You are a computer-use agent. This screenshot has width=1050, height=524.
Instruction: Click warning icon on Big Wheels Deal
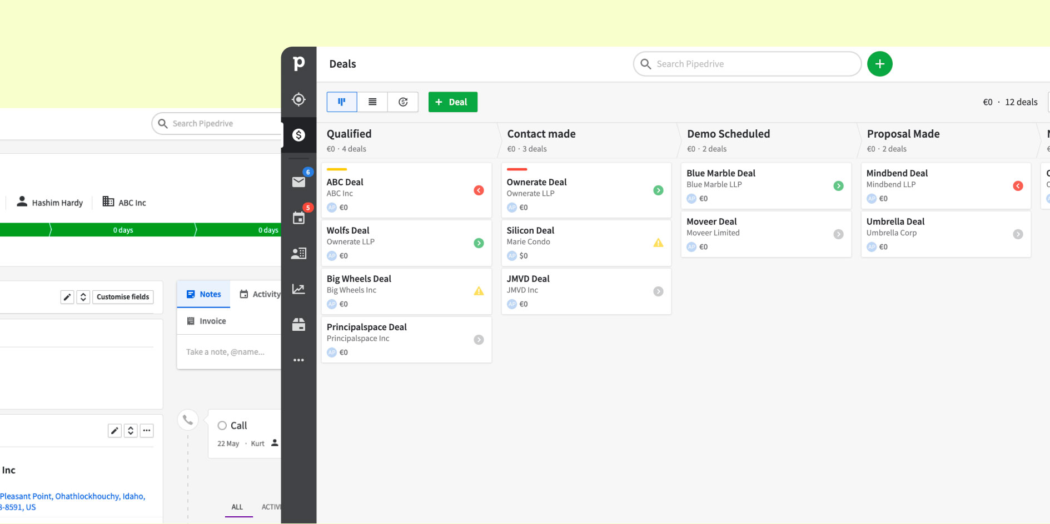[x=479, y=291]
